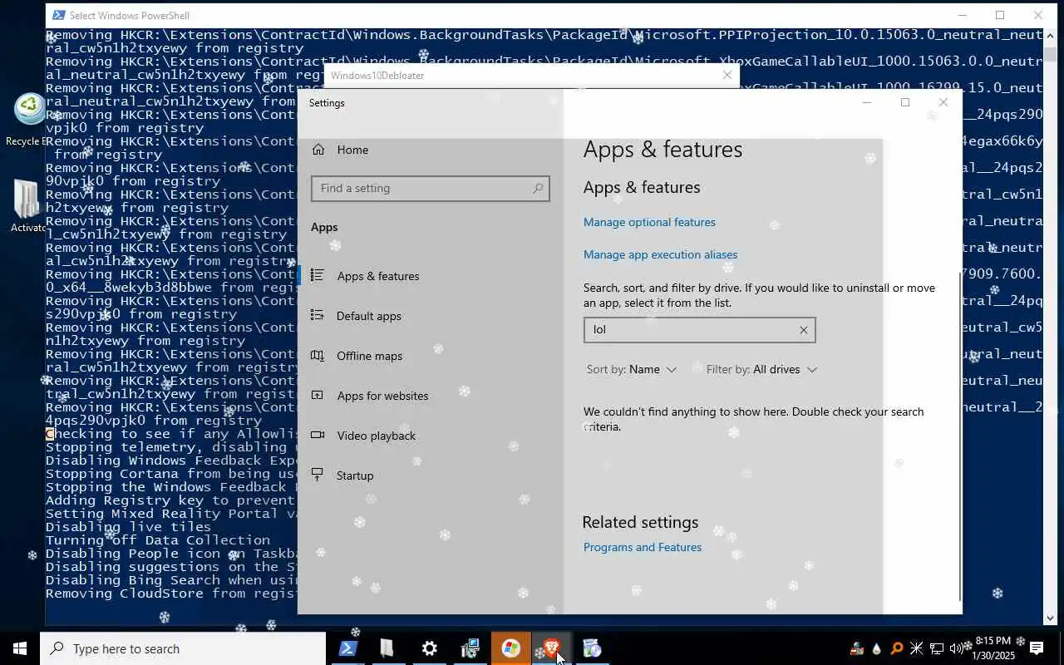Clear the lol app search text
1064x665 pixels.
point(803,330)
